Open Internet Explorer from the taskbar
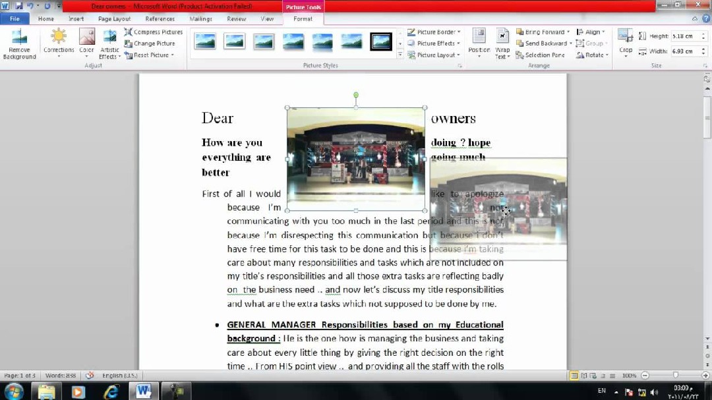The height and width of the screenshot is (400, 712). pyautogui.click(x=111, y=391)
